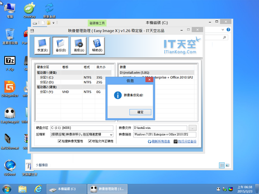
Task: Click the 格式 column header
Action: [x=89, y=67]
